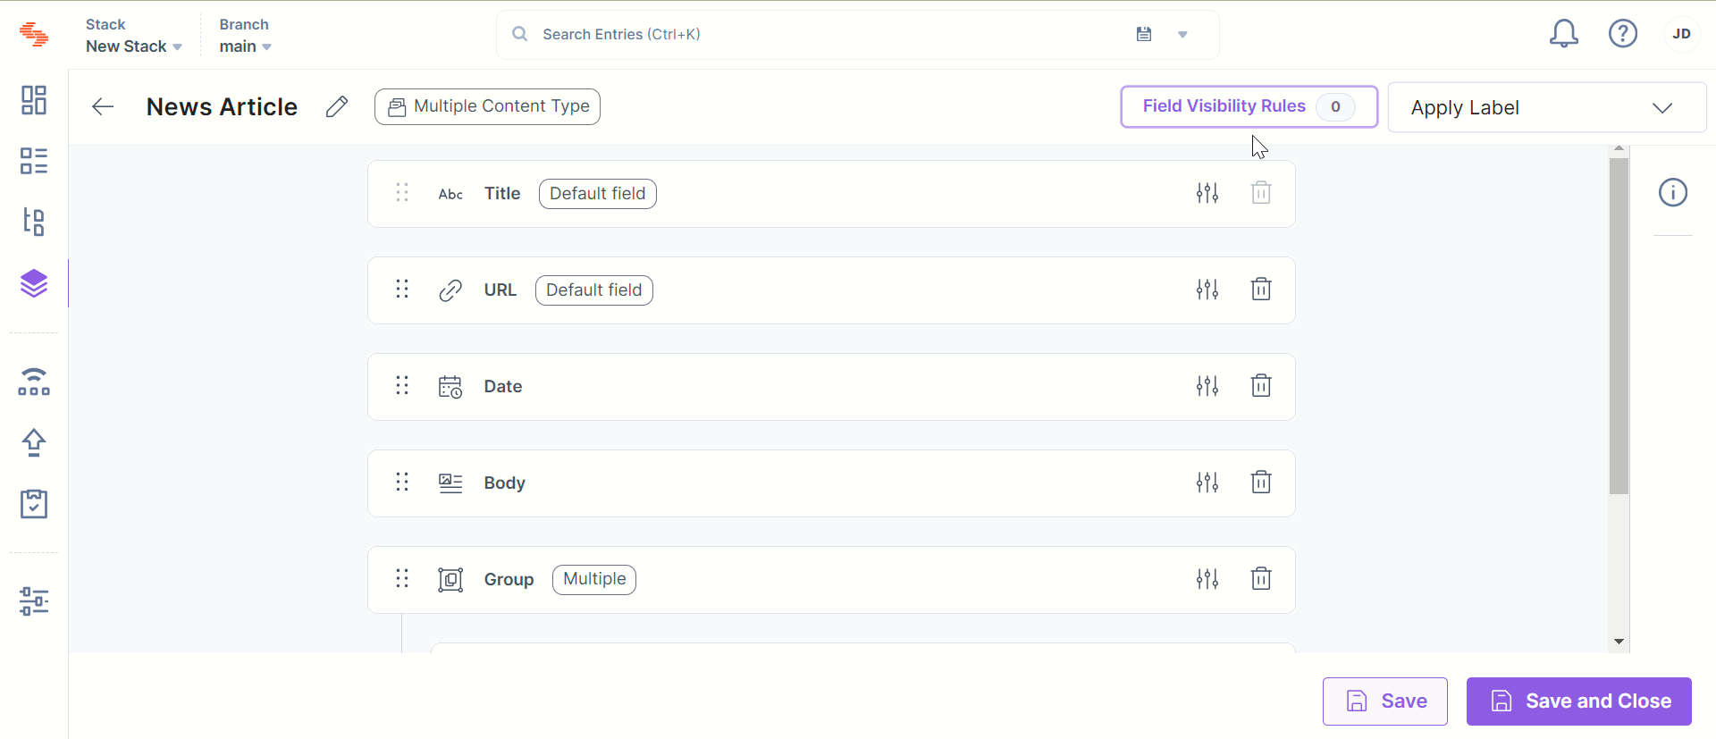Click the Multiple tag on Group
This screenshot has width=1716, height=739.
coord(594,579)
